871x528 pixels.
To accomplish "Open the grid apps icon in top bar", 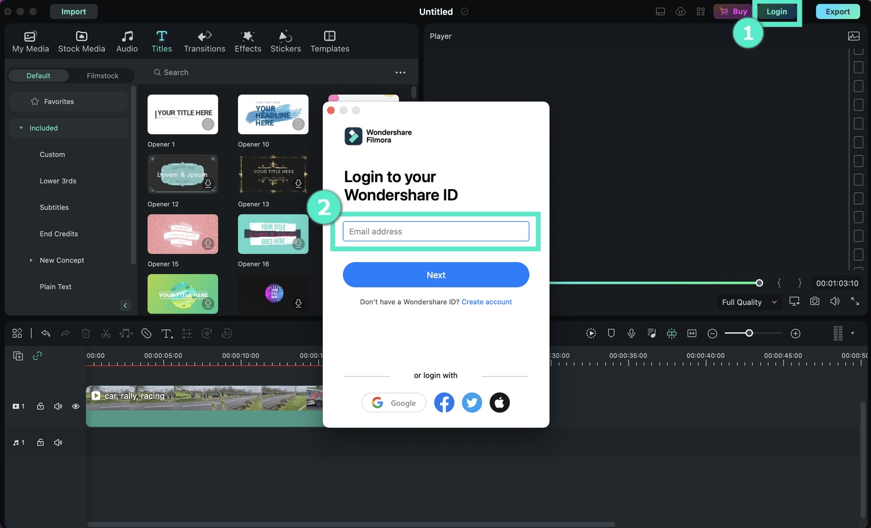I will [701, 12].
